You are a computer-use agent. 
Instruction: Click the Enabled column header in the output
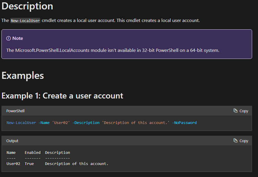[x=33, y=152]
